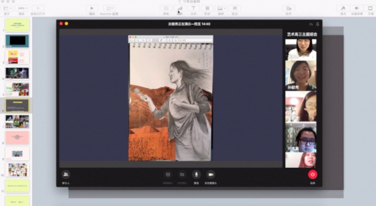The image size is (376, 206).
Task: Select slide 5 in the slide navigator
Action: (17, 89)
